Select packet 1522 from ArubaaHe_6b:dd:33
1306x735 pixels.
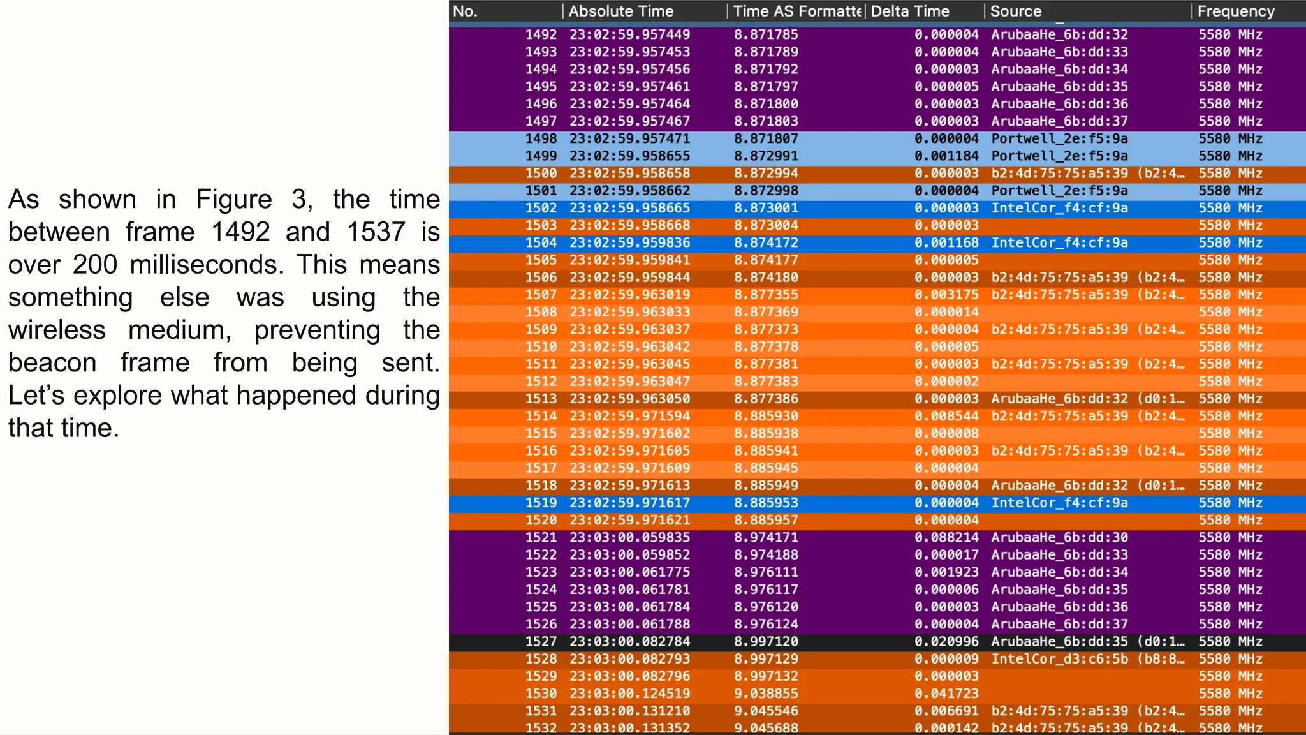point(877,555)
